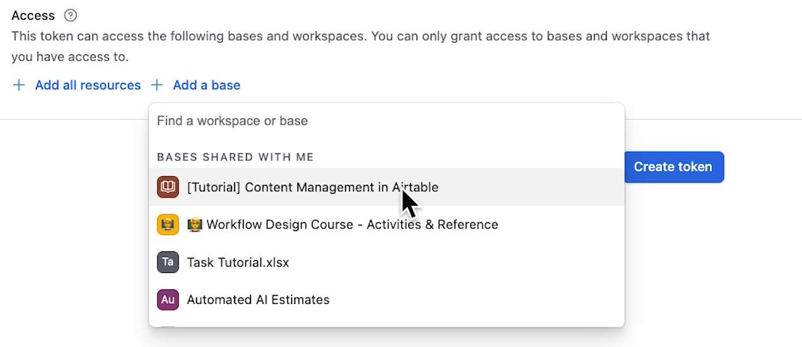802x347 pixels.
Task: Click Add all resources link
Action: tap(87, 85)
